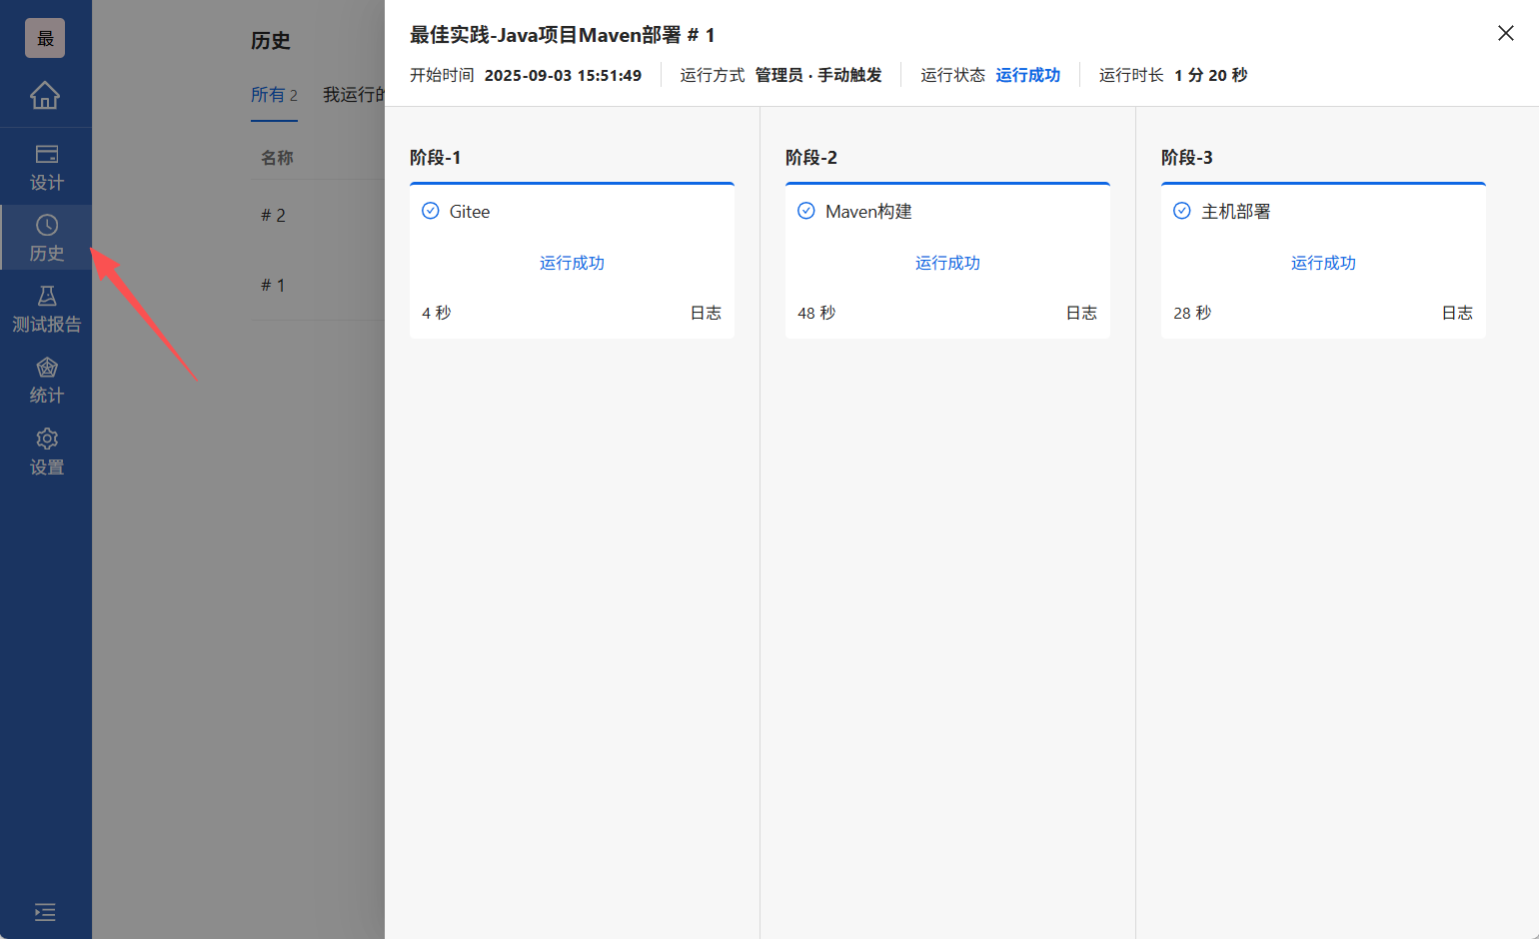The height and width of the screenshot is (939, 1539).
Task: Open the 我运行的 tab
Action: (356, 95)
